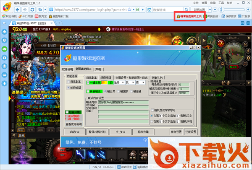Toggle the sound speaker icon in the game header

click(x=108, y=29)
